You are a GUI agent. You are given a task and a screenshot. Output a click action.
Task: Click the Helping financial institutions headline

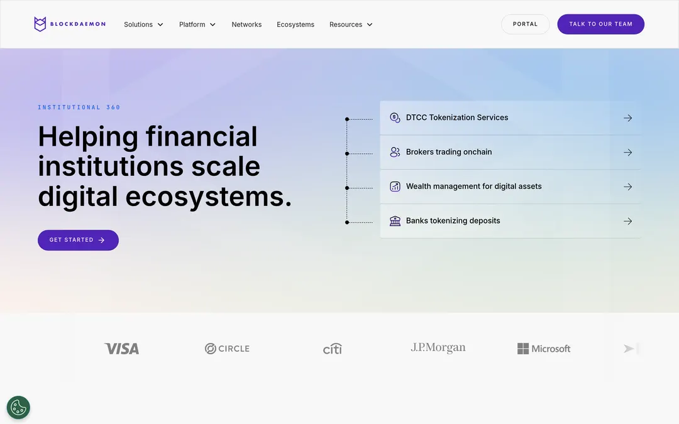[x=165, y=166]
